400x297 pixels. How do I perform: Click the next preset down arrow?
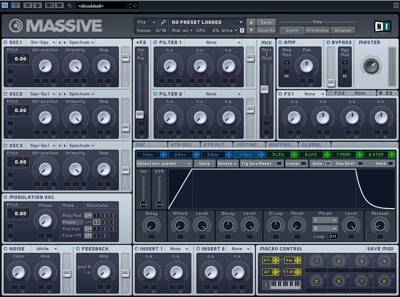click(x=251, y=30)
